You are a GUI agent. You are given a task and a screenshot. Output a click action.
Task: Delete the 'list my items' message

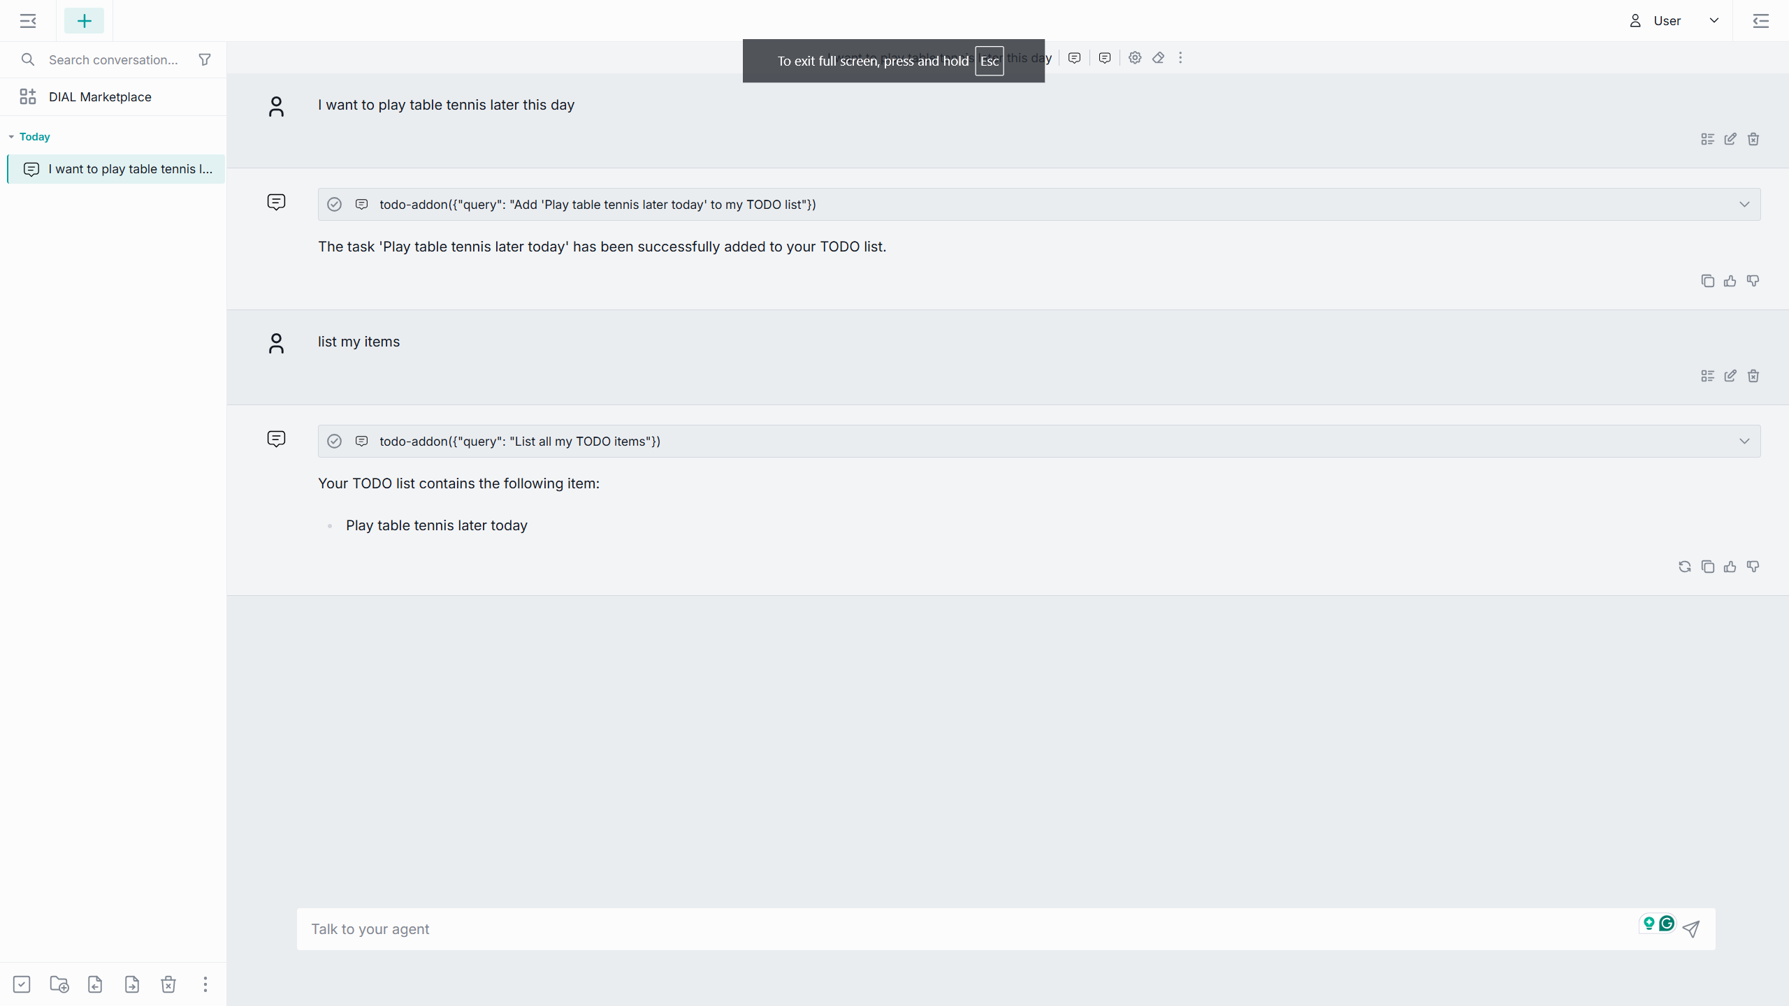pos(1753,376)
